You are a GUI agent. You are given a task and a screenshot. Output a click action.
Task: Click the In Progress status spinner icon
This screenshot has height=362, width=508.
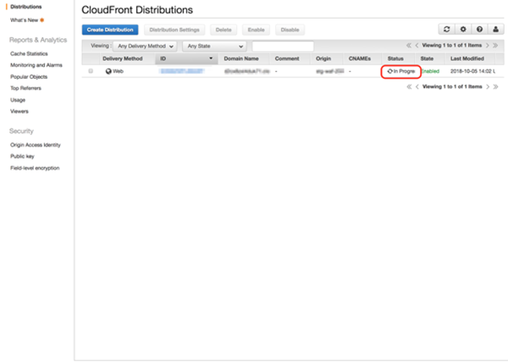coord(390,71)
